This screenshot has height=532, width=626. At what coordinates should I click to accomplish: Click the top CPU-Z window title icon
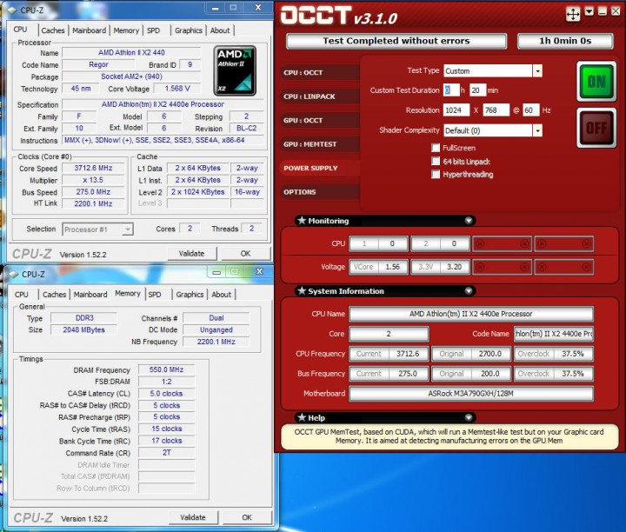click(12, 10)
